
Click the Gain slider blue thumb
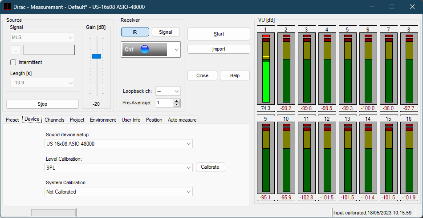[96, 56]
